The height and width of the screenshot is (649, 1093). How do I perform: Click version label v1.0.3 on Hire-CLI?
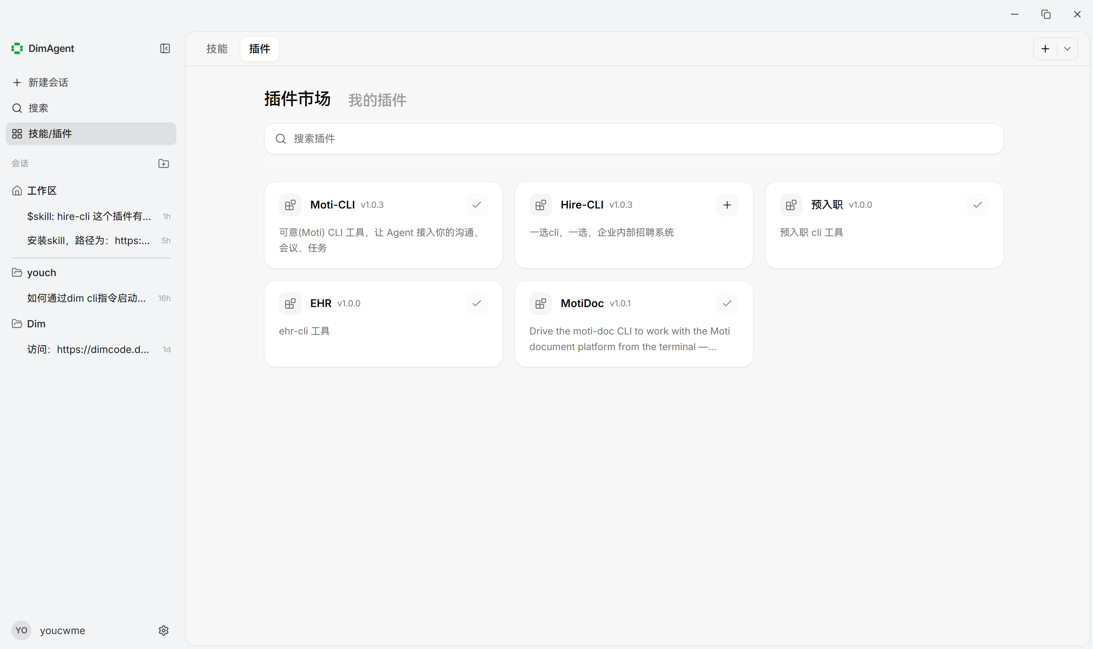621,205
